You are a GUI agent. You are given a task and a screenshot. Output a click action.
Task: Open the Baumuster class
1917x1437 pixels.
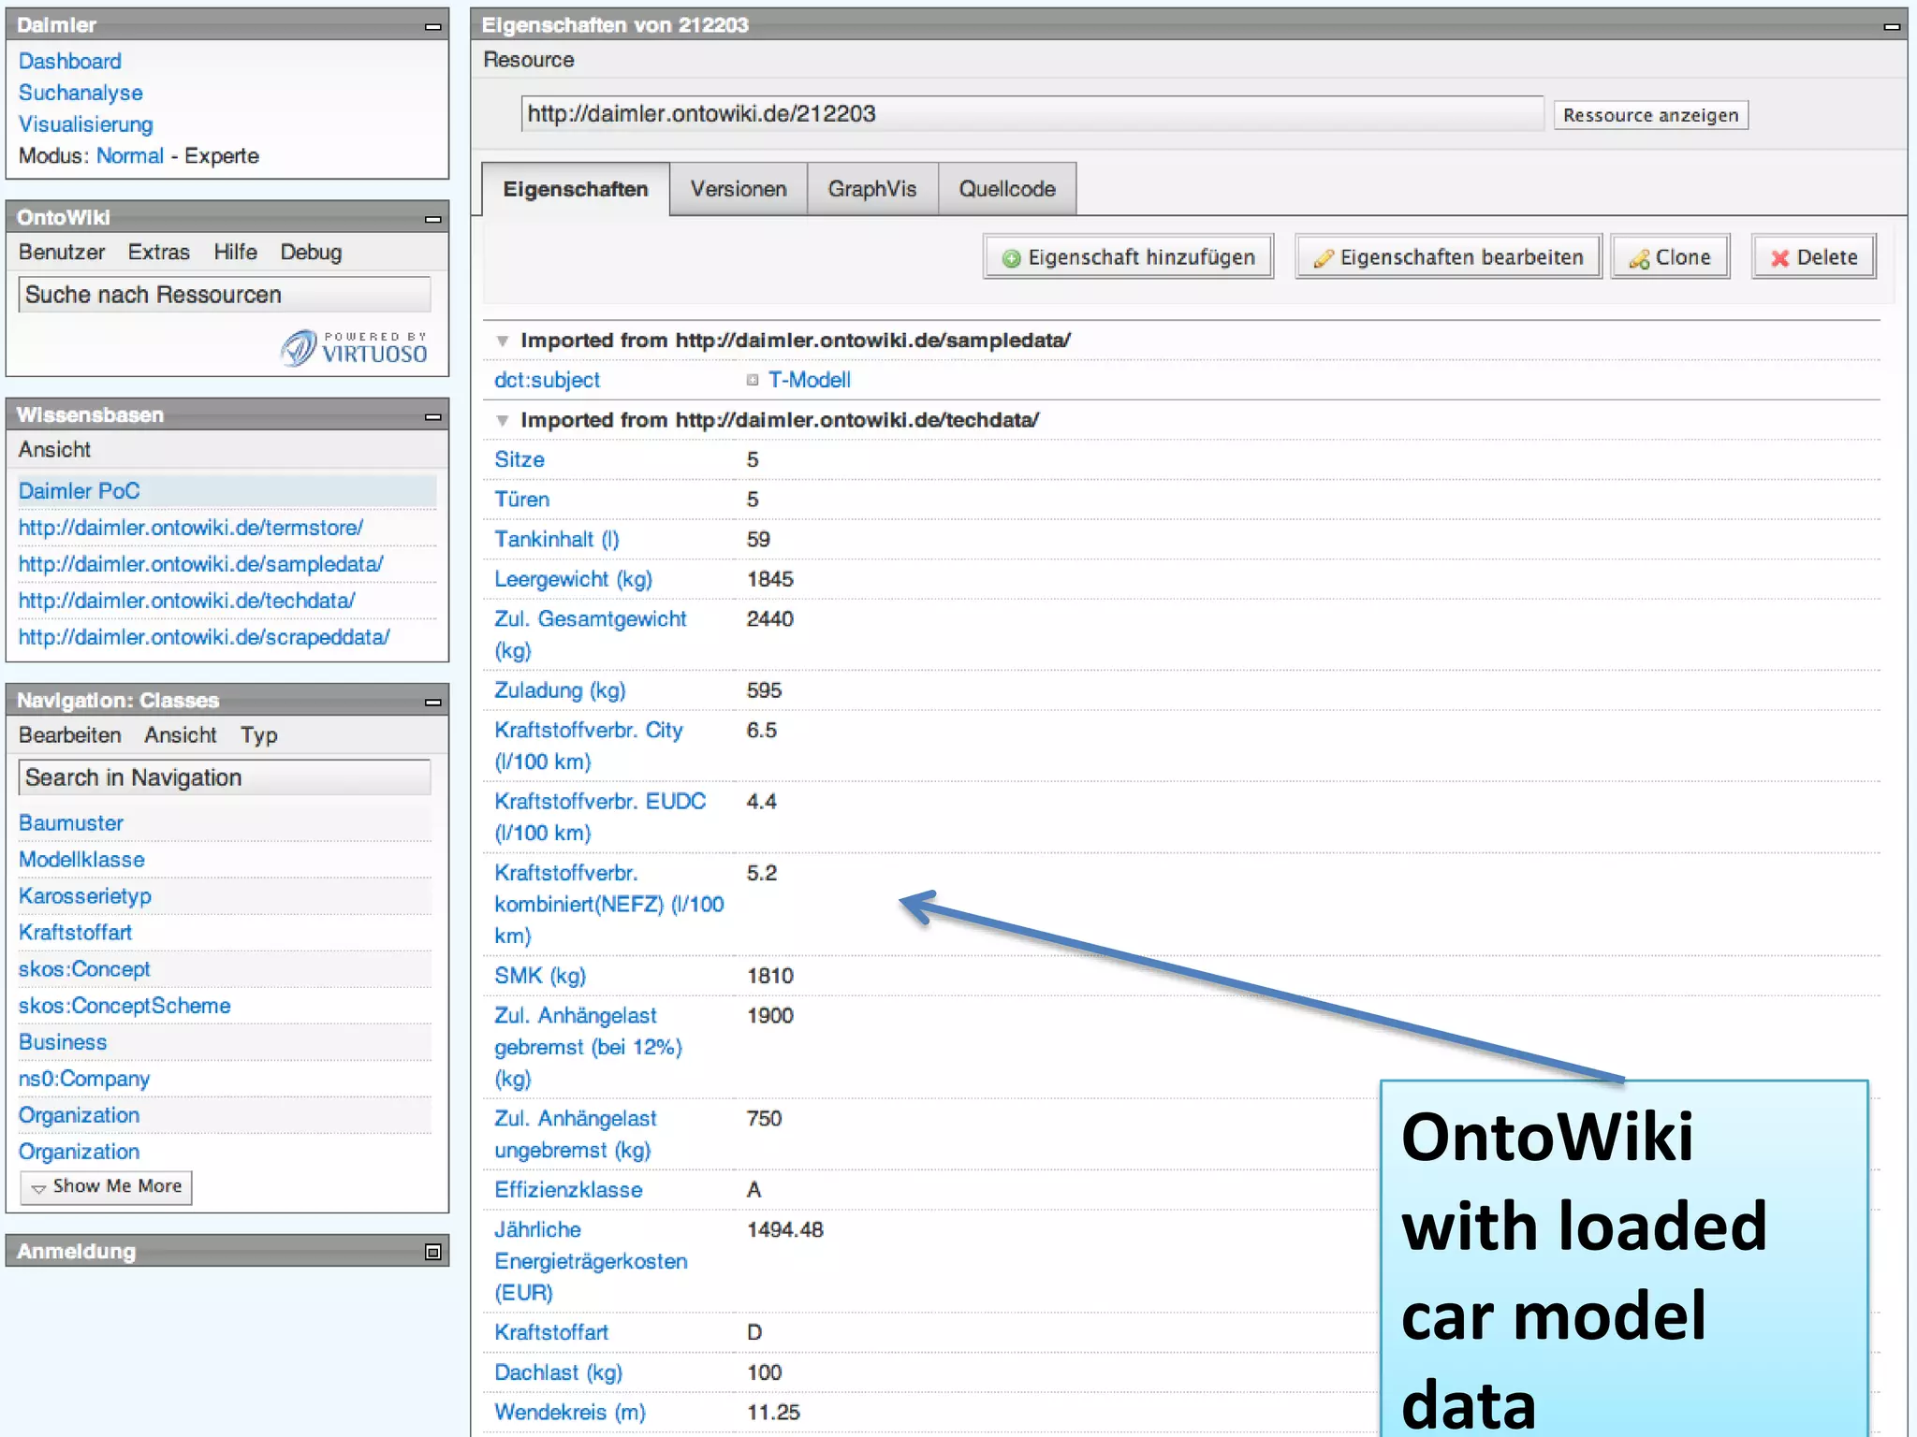click(71, 824)
